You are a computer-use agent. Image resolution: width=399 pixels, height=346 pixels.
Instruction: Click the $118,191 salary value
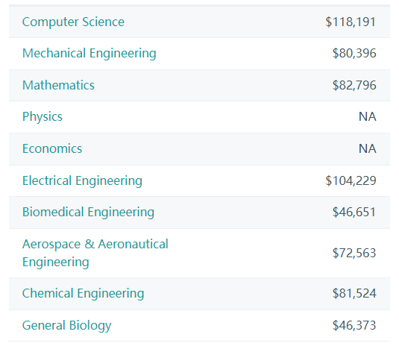pos(351,22)
